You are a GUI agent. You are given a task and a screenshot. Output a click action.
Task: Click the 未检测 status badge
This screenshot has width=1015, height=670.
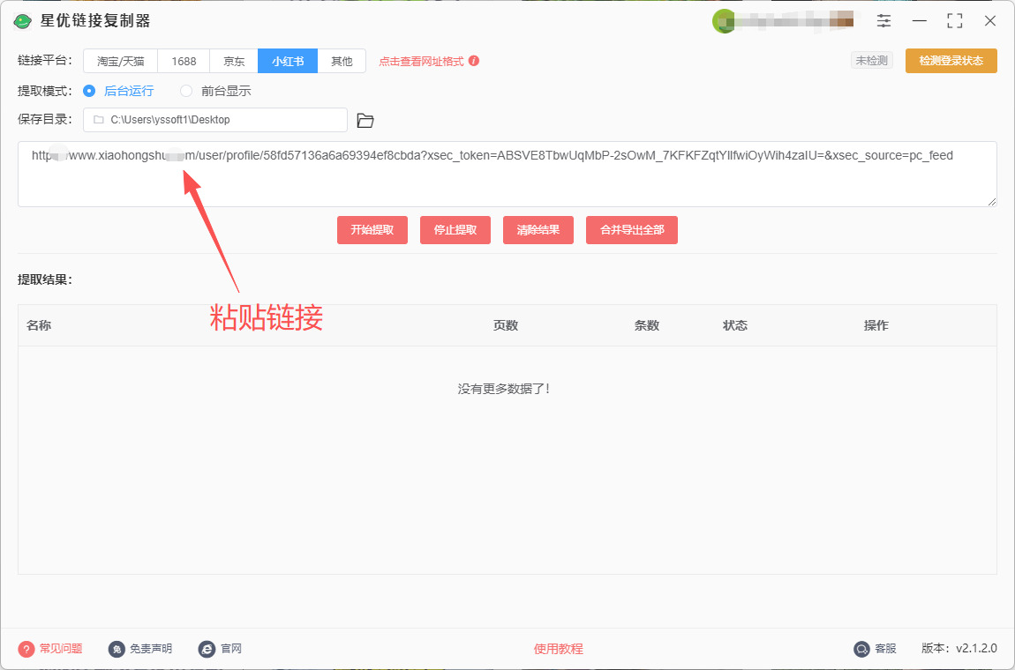[872, 61]
